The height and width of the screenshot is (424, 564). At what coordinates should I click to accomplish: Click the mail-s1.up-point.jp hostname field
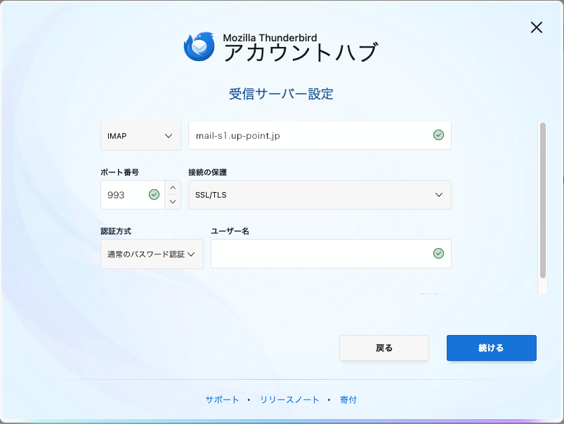pyautogui.click(x=320, y=136)
